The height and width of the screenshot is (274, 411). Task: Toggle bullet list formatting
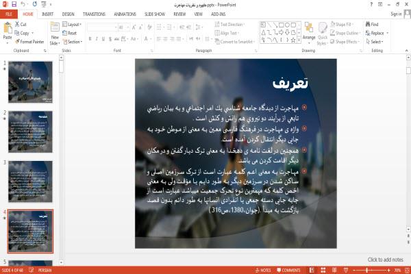[160, 27]
